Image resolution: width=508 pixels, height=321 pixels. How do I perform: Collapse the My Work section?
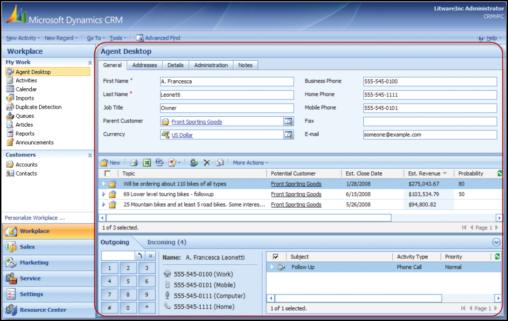[90, 63]
